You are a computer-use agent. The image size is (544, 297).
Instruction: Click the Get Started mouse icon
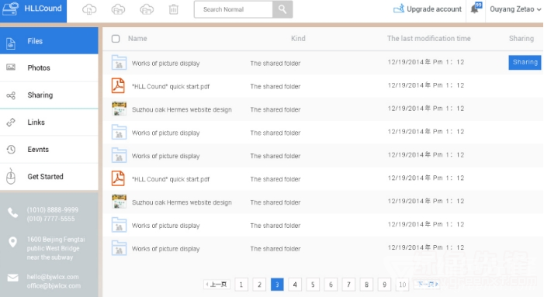click(x=11, y=176)
